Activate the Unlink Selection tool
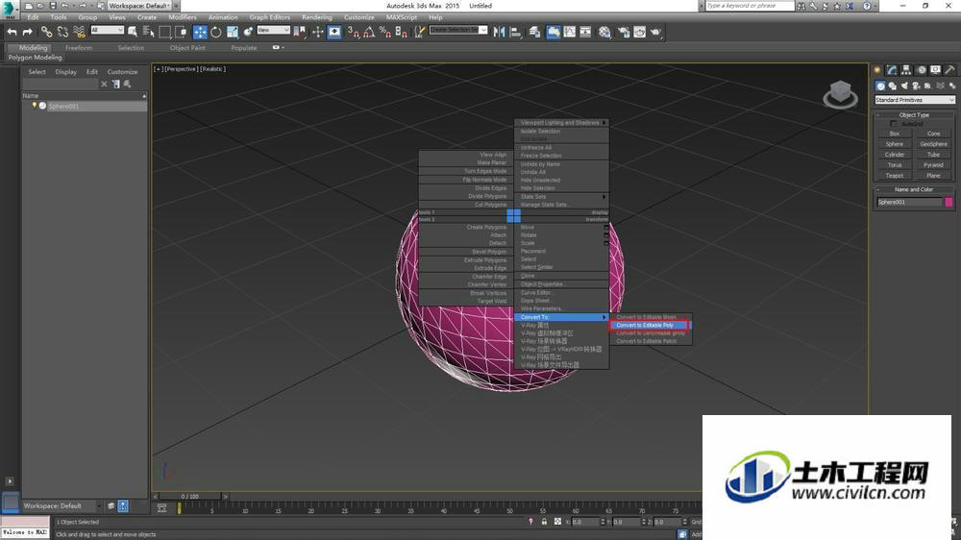This screenshot has height=540, width=961. 62,32
